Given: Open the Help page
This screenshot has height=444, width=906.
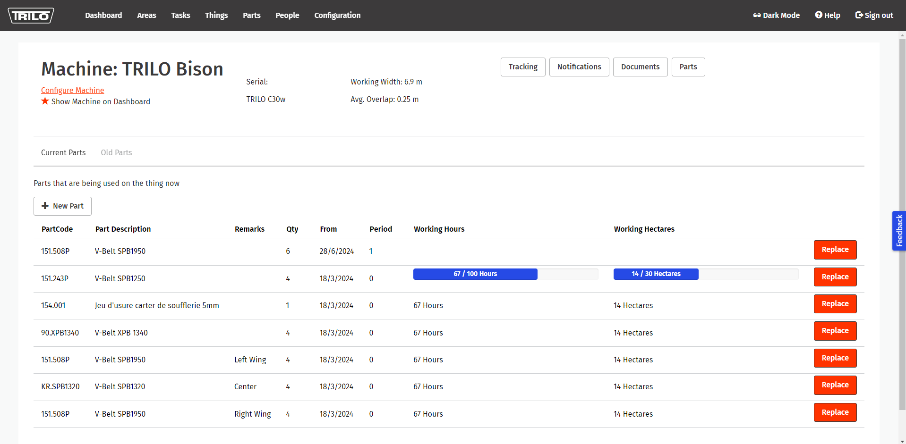Looking at the screenshot, I should click(x=827, y=15).
